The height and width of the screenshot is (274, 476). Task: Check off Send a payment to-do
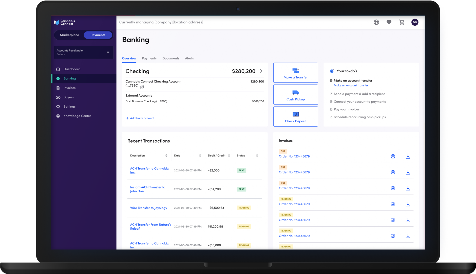tap(331, 94)
